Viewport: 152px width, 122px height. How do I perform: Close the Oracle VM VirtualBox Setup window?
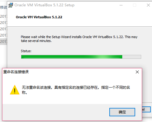click(148, 5)
